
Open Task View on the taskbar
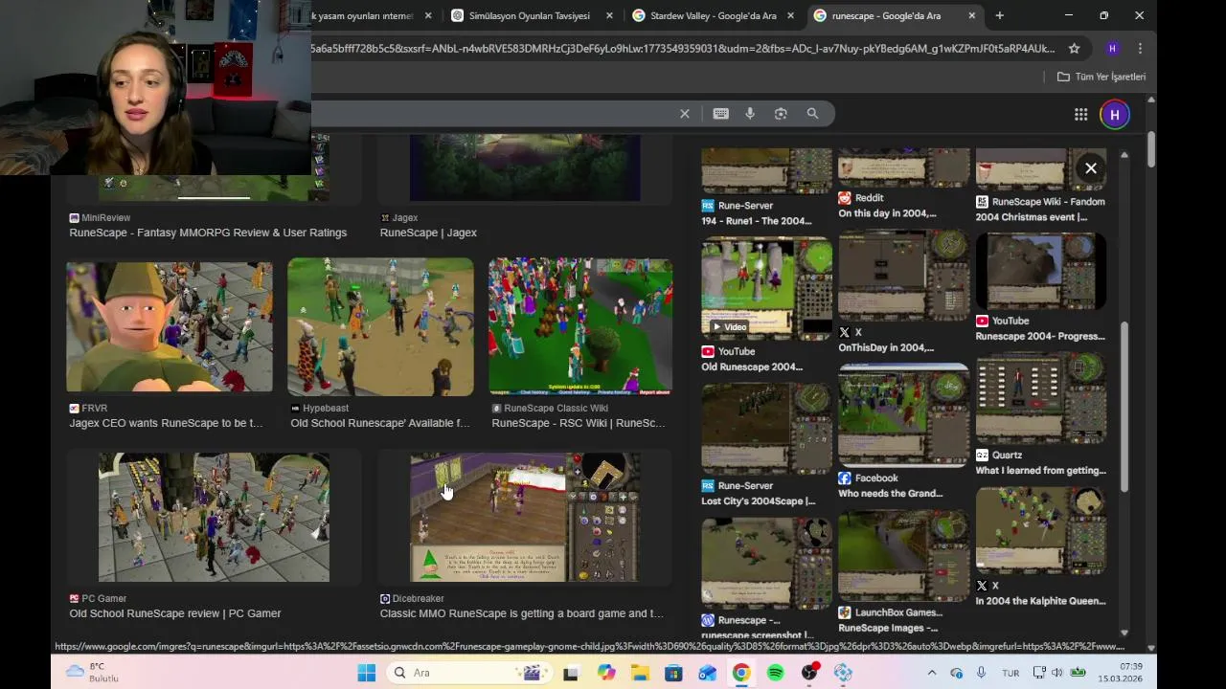coord(571,673)
